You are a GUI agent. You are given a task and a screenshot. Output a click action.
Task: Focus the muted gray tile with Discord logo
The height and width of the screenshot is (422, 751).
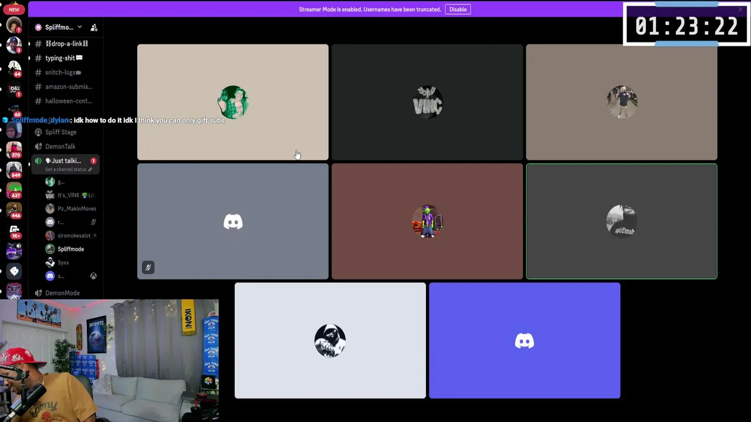pos(233,222)
